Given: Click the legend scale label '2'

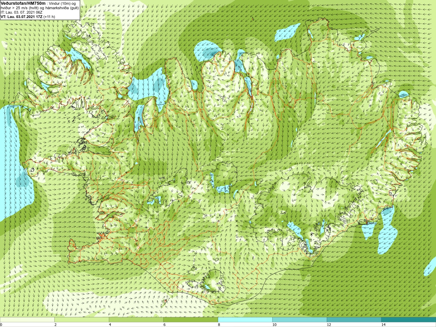Looking at the screenshot, I should [56, 325].
